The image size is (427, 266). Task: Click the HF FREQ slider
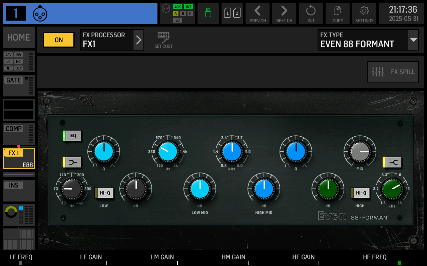(390, 263)
